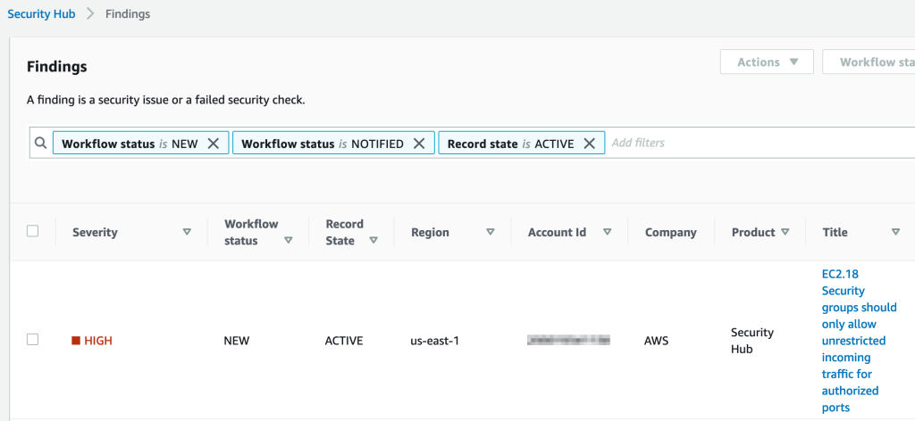The image size is (915, 421).
Task: Click the Findings breadcrumb text
Action: [128, 14]
